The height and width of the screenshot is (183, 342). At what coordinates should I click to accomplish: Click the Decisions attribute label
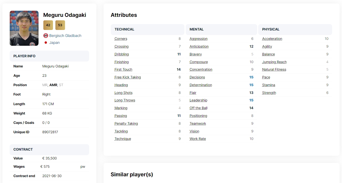(x=197, y=77)
